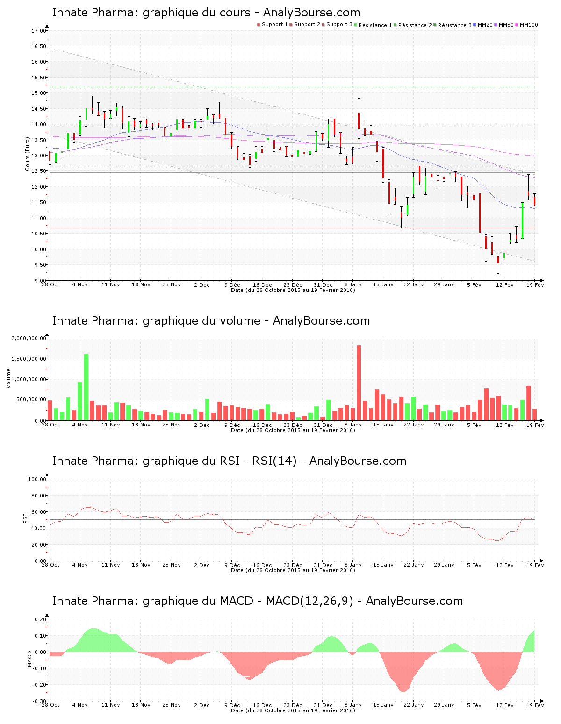Image resolution: width=561 pixels, height=724 pixels.
Task: Click the date range caption under price chart
Action: [293, 290]
